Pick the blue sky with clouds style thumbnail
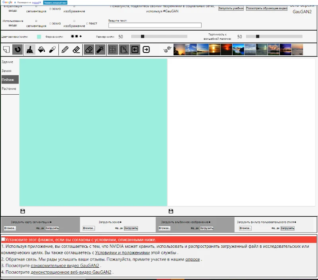The width and height of the screenshot is (318, 280). tap(191, 49)
